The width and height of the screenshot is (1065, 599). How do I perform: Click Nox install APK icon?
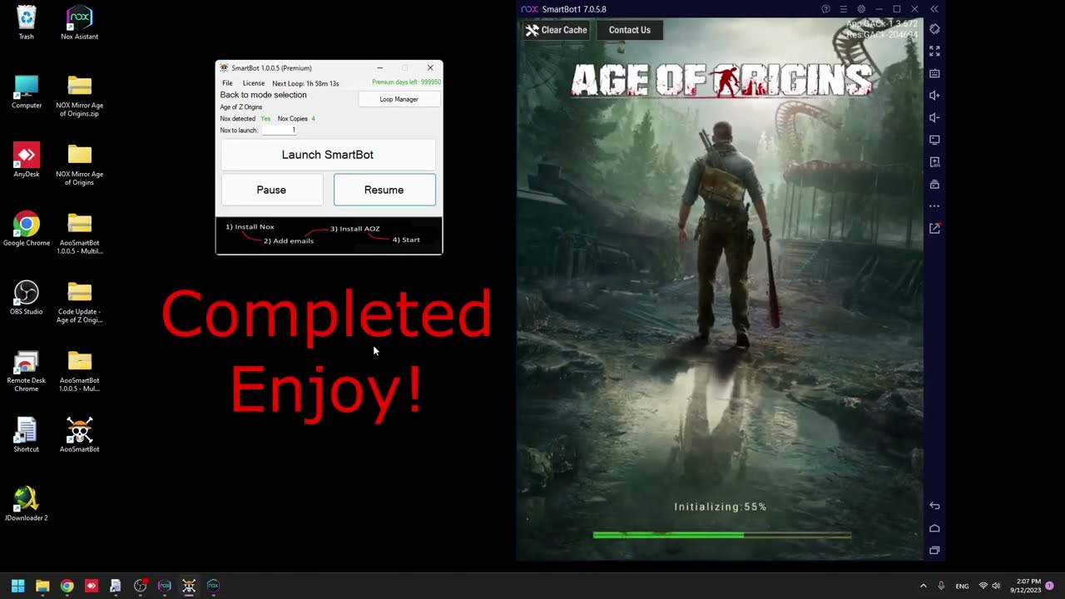point(934,162)
